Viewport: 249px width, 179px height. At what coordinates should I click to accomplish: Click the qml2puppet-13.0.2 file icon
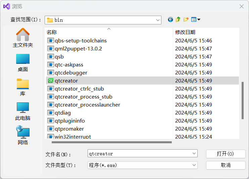pos(50,48)
